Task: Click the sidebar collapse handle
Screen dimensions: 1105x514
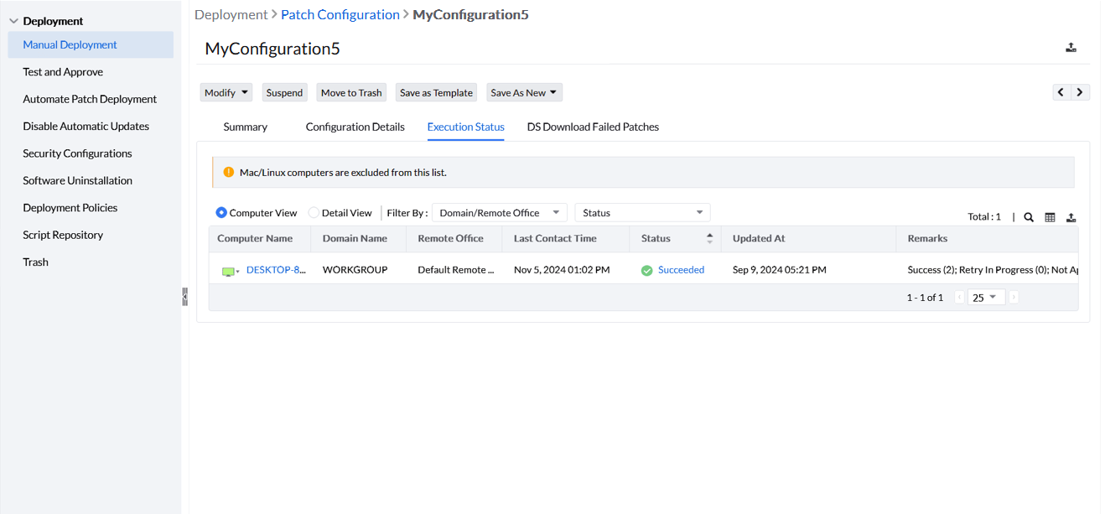Action: [184, 296]
